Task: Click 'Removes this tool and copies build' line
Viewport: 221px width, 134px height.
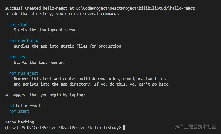Action: click(x=89, y=79)
